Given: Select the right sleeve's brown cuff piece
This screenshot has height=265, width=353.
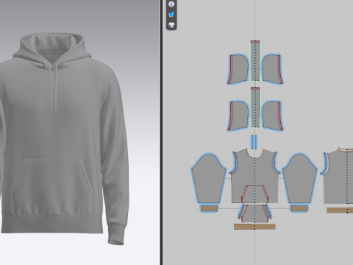Looking at the screenshot, I should tap(299, 208).
